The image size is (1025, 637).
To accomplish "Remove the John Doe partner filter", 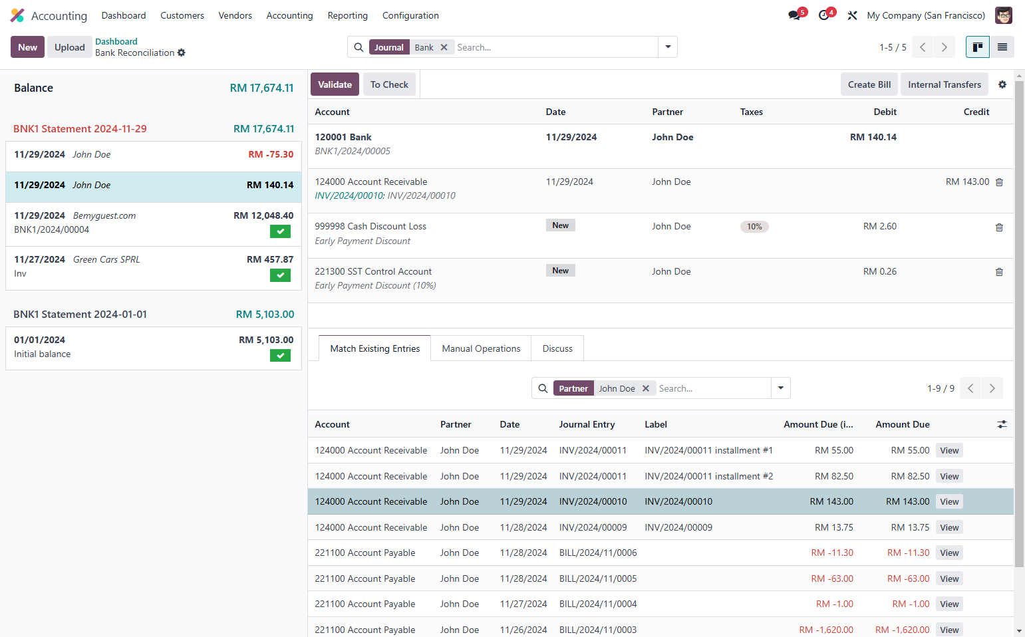I will click(x=645, y=388).
